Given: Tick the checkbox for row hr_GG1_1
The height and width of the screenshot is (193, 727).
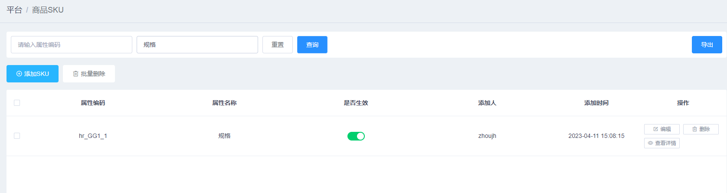Looking at the screenshot, I should [x=17, y=136].
